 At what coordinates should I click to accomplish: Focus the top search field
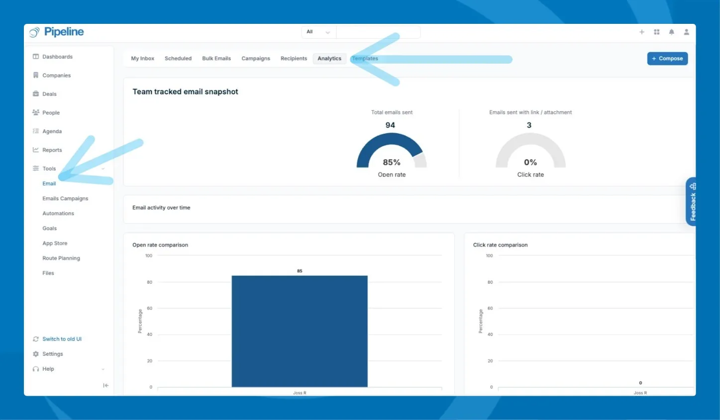tap(378, 32)
